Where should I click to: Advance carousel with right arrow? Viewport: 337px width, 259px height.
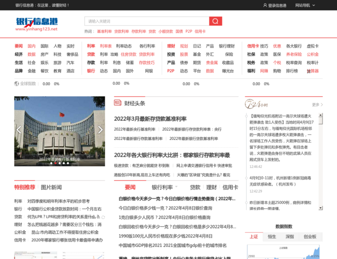[x=100, y=129]
